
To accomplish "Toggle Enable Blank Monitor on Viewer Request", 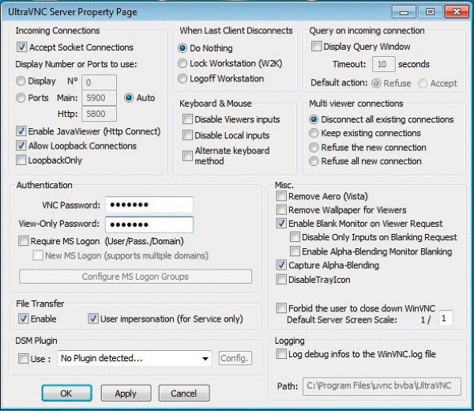I will 281,224.
